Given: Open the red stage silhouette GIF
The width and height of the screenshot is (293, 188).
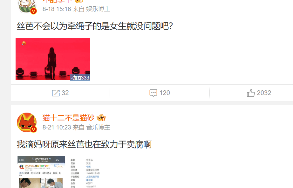Looking at the screenshot, I should 53,59.
